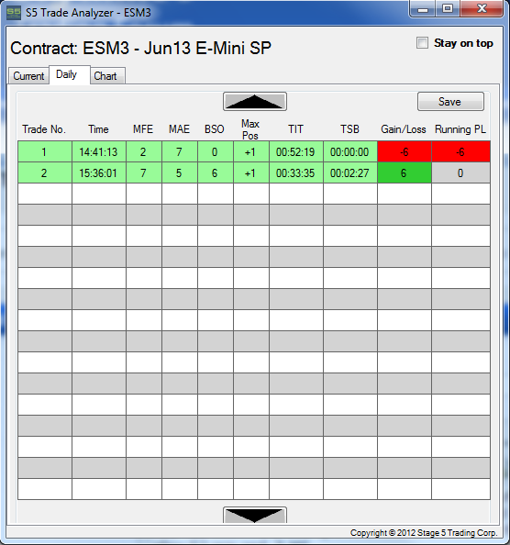
Task: Click the down arrow below the trades table
Action: (x=255, y=515)
